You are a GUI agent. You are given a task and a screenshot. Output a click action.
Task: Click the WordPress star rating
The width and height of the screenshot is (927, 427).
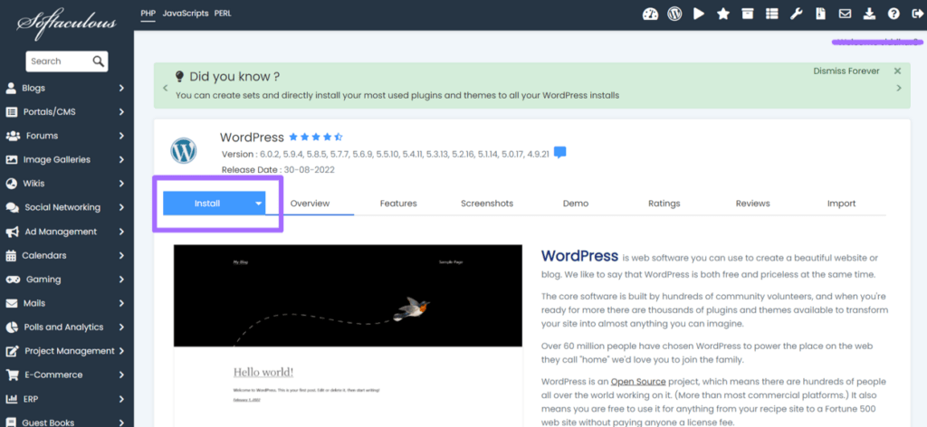(316, 137)
